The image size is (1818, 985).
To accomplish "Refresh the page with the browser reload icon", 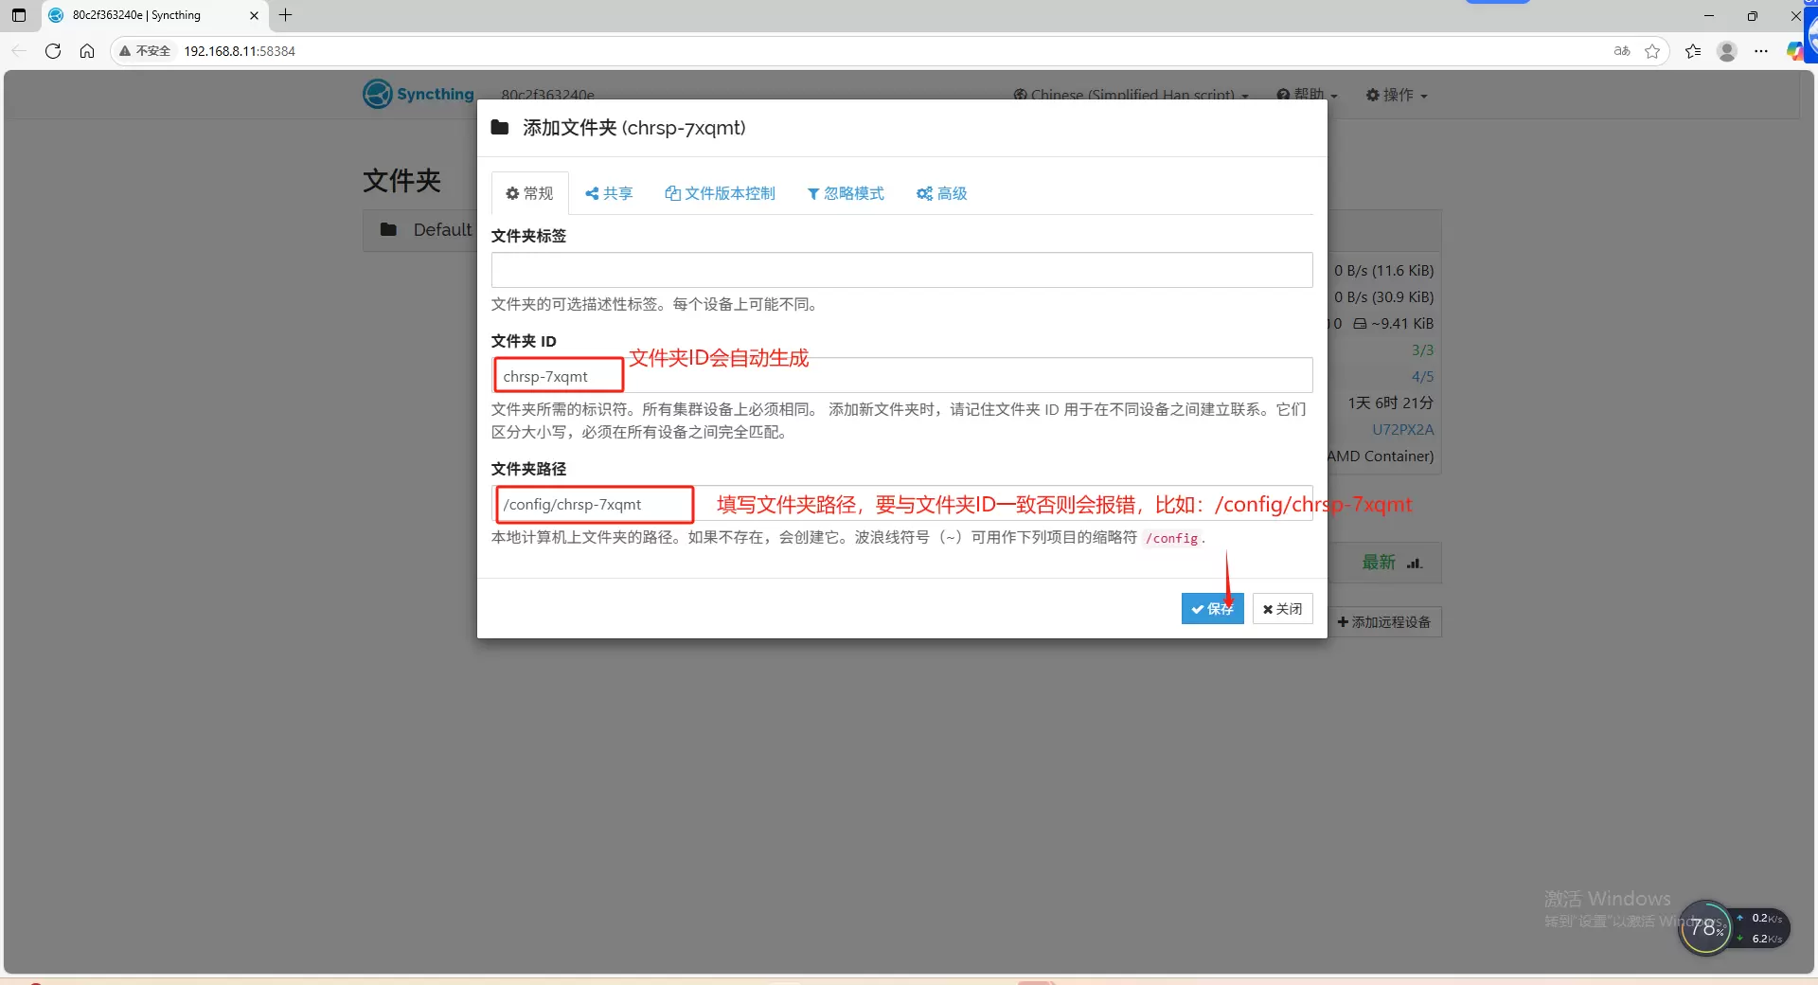I will click(x=53, y=51).
